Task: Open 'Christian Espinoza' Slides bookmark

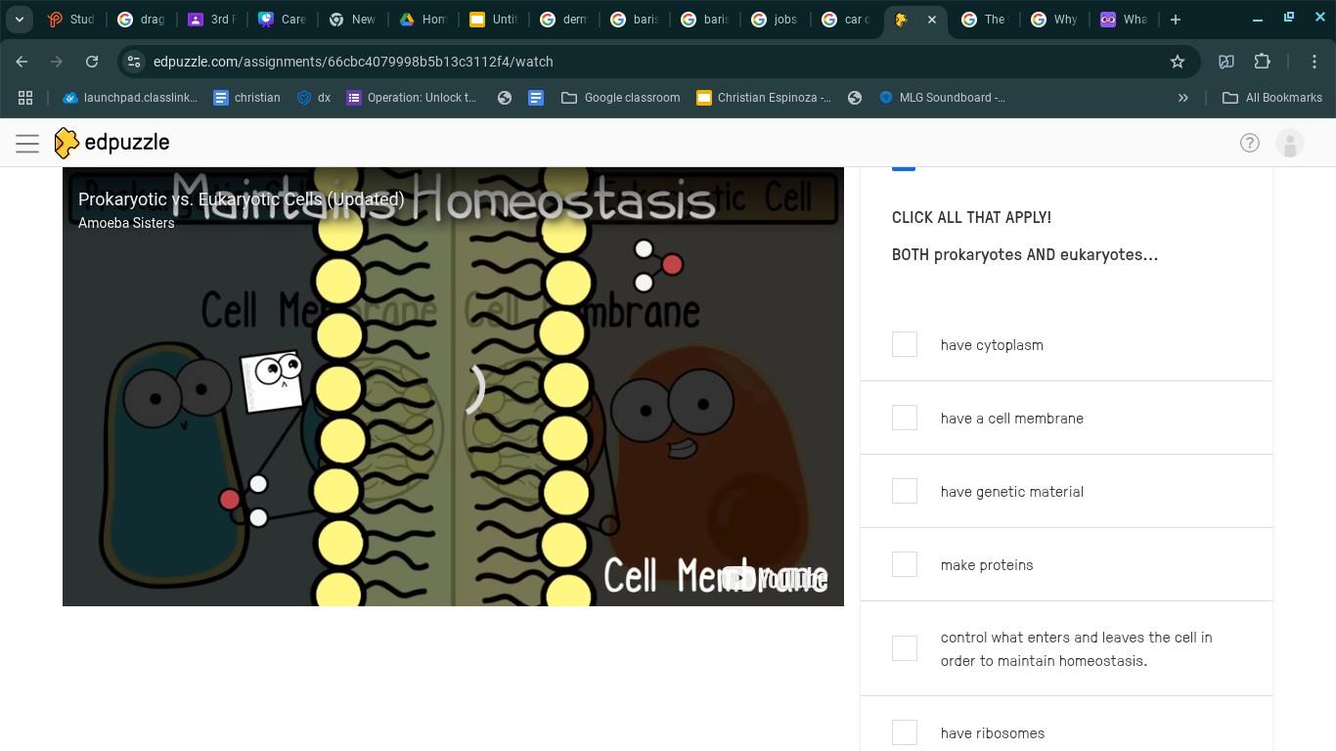Action: 764,98
